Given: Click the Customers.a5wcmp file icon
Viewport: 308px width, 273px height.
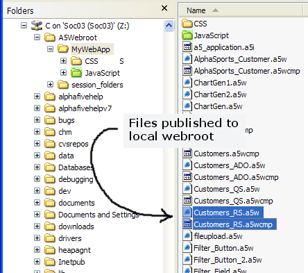Looking at the screenshot, I should pos(187,154).
